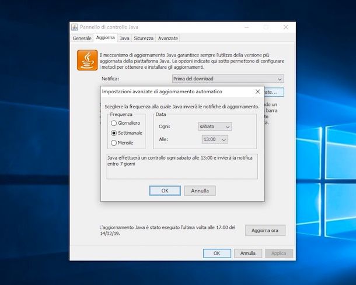Switch to the Generale tab

click(82, 38)
